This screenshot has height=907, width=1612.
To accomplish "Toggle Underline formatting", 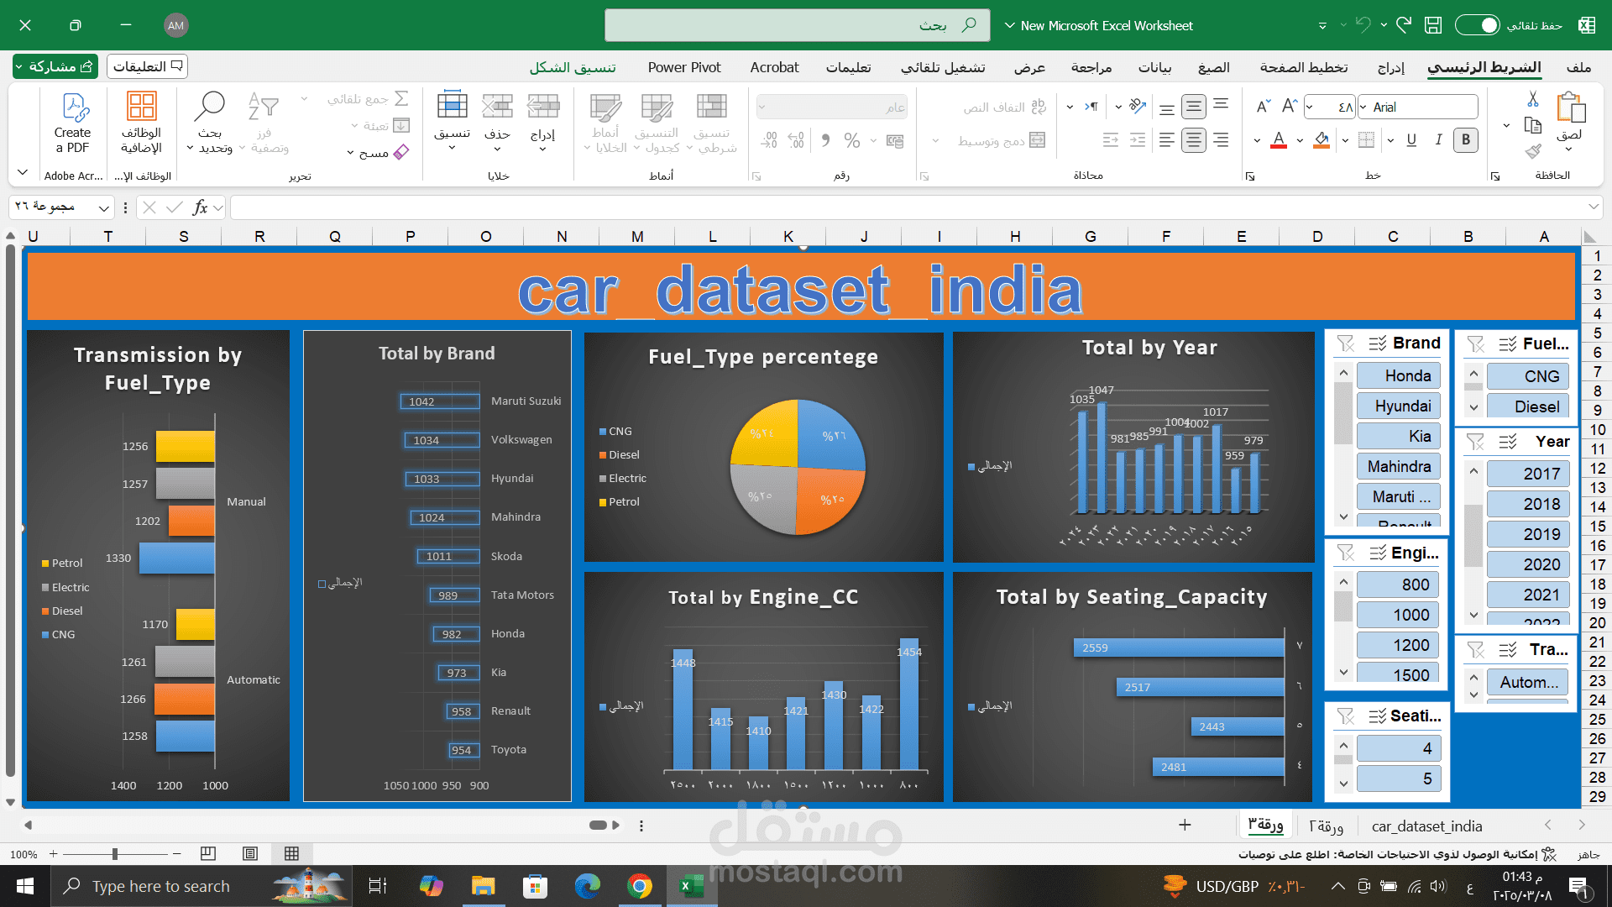I will (x=1411, y=140).
